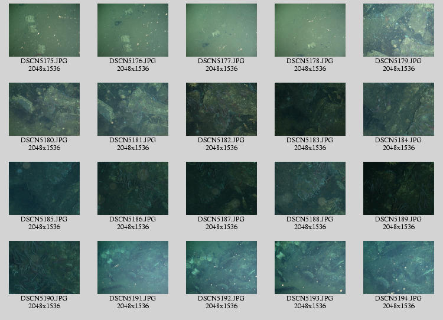Click the DSCN5183.JPG file name text

pyautogui.click(x=310, y=140)
